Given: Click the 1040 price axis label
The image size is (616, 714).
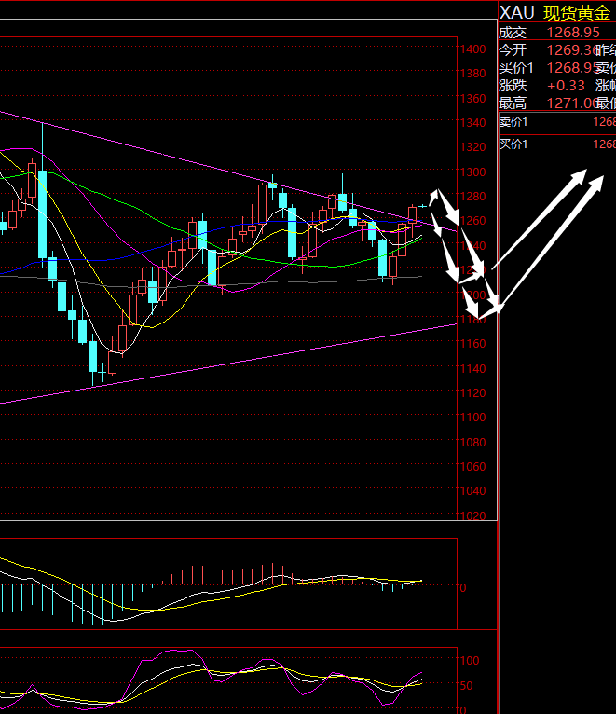Looking at the screenshot, I should [472, 491].
